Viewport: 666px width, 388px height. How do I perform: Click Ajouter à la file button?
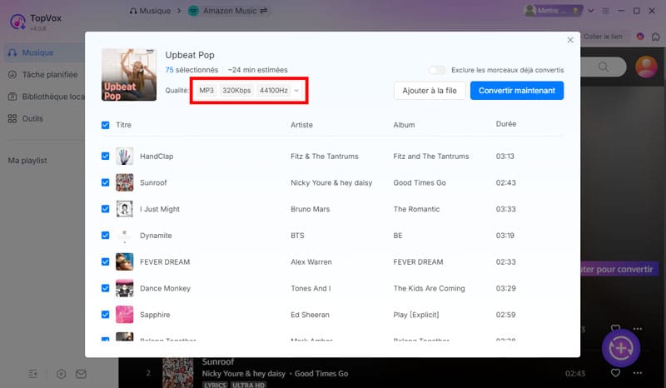tap(430, 91)
